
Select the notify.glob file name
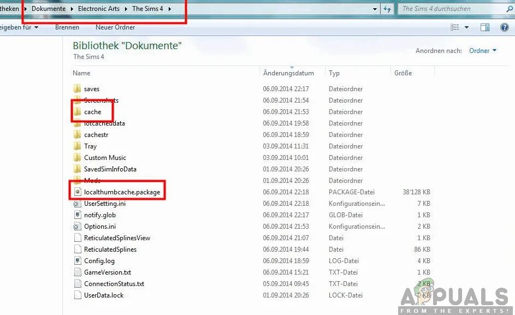[x=100, y=215]
